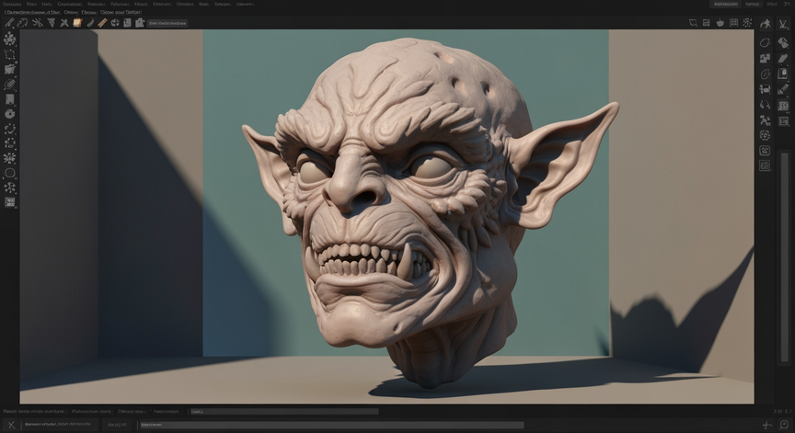
Task: Click the second tab button in top-right header
Action: click(x=753, y=4)
